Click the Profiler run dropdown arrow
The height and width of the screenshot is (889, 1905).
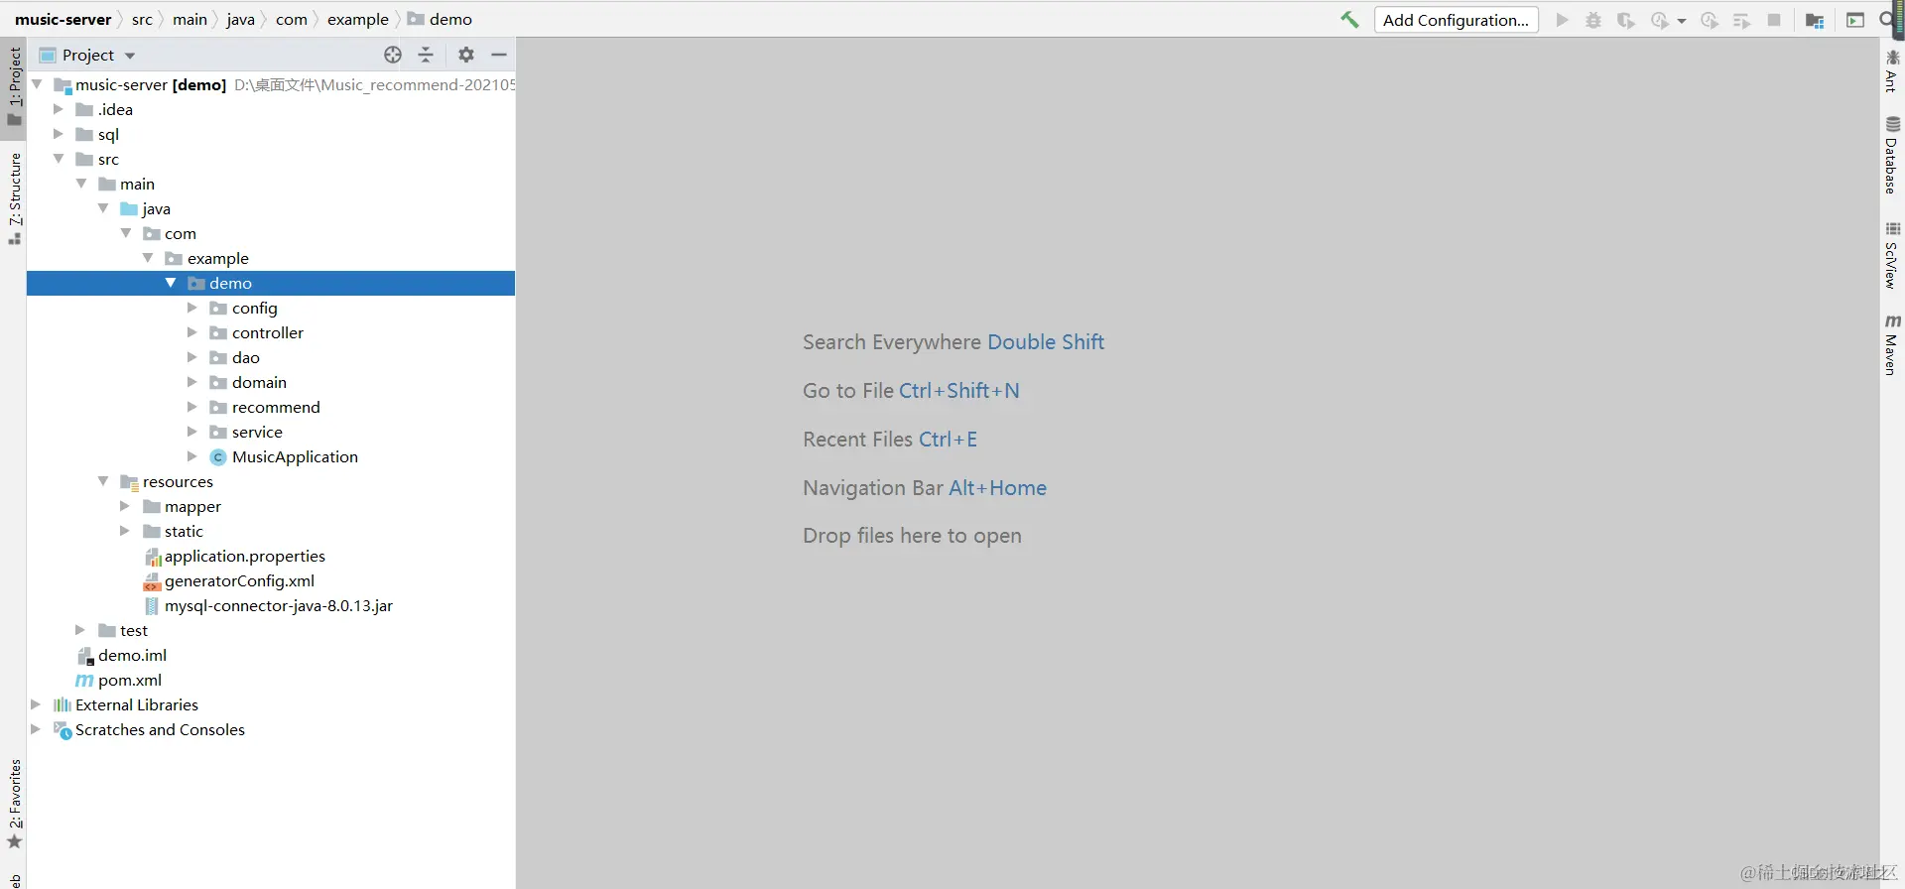(x=1682, y=21)
